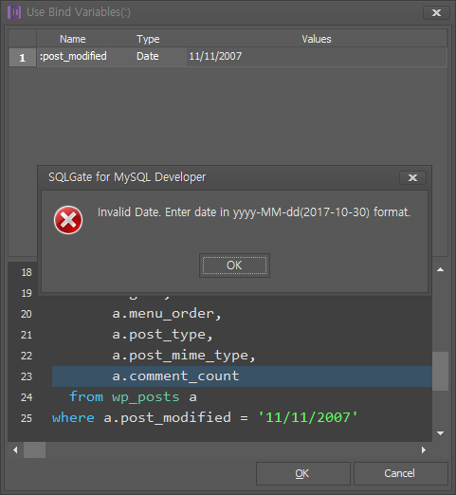
Task: Select the Date type cell
Action: [148, 57]
